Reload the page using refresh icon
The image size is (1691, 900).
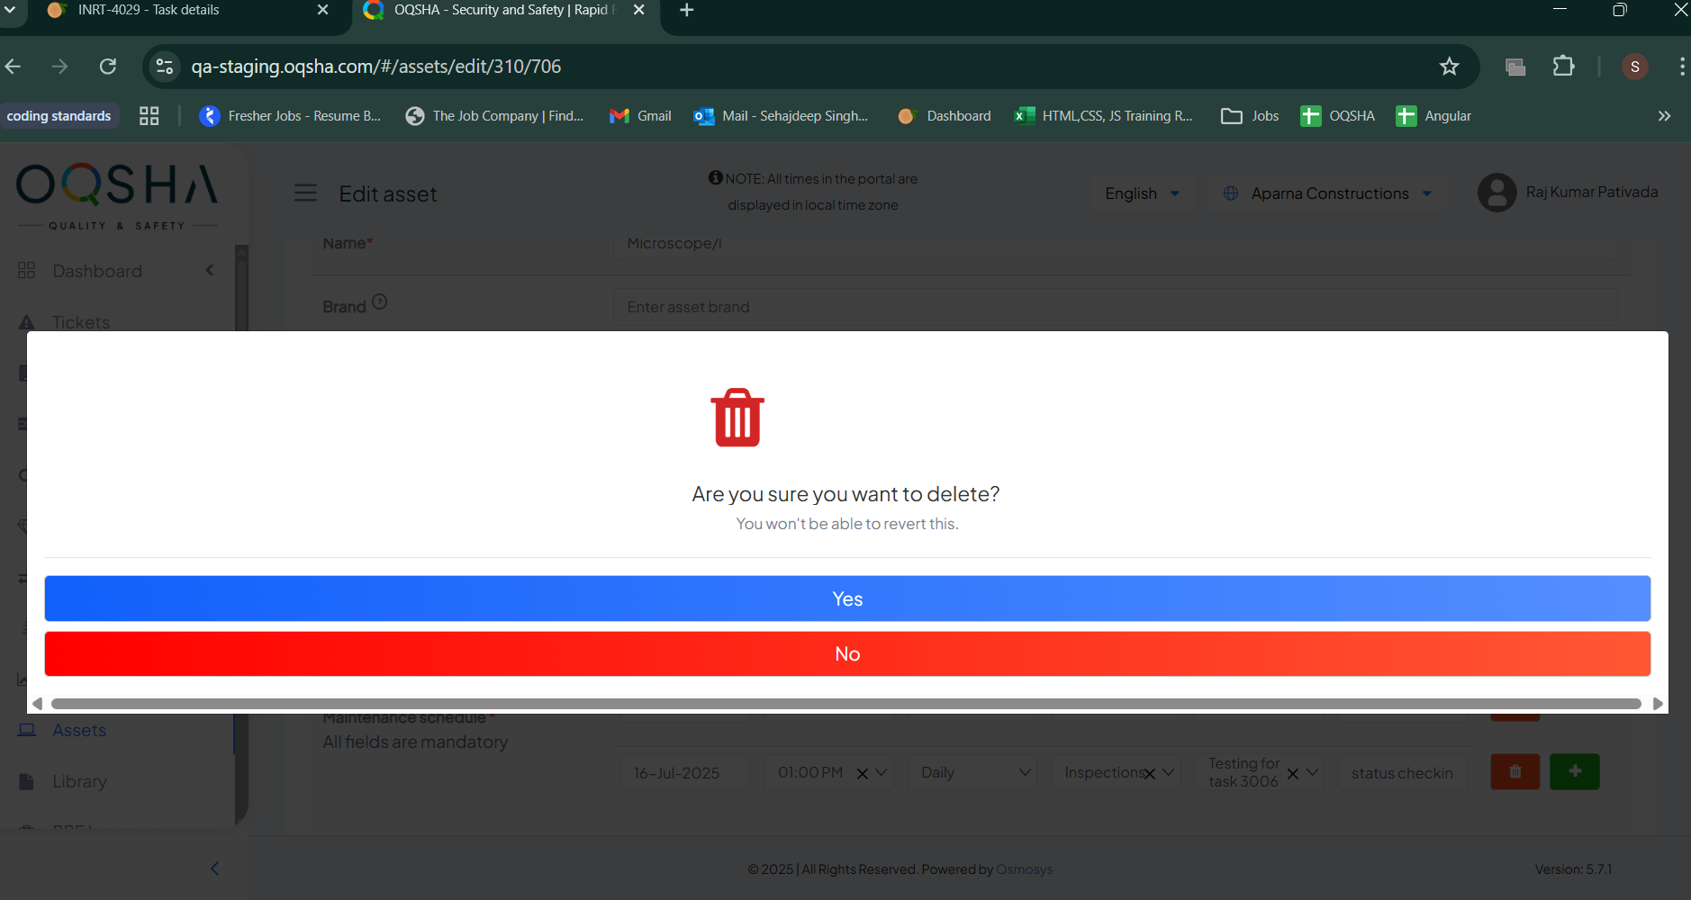[108, 67]
